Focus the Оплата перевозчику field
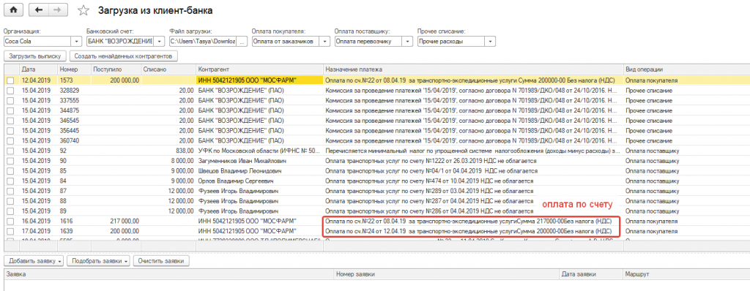750x291 pixels. click(368, 42)
